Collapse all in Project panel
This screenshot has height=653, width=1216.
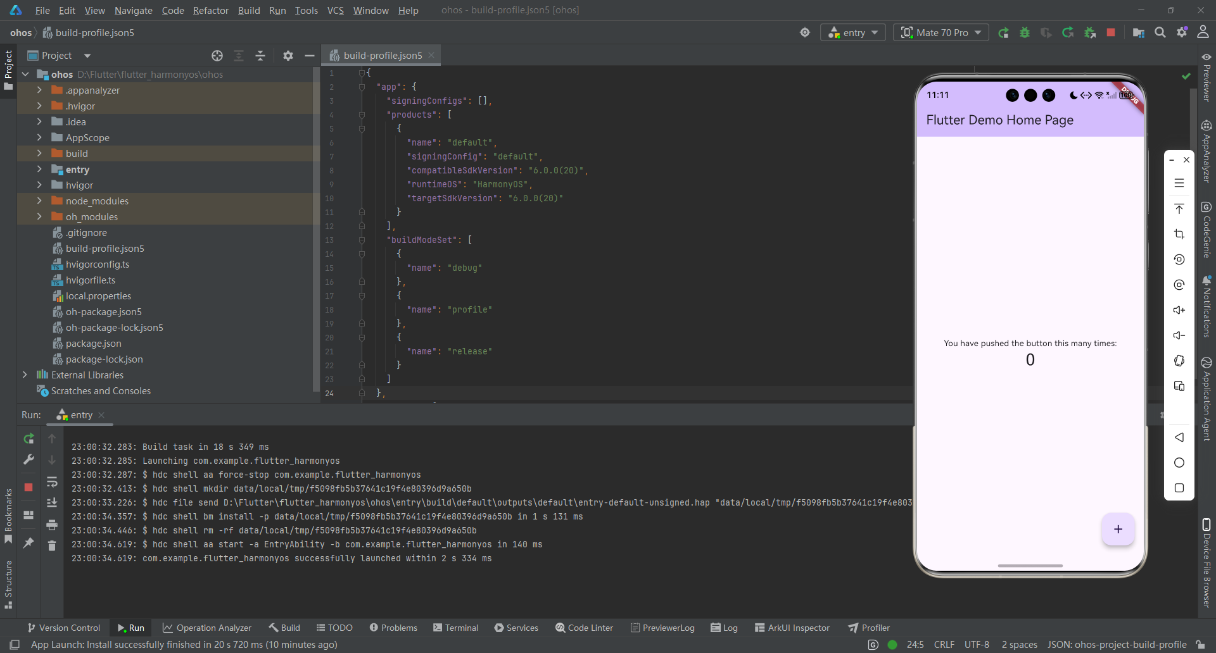point(260,56)
